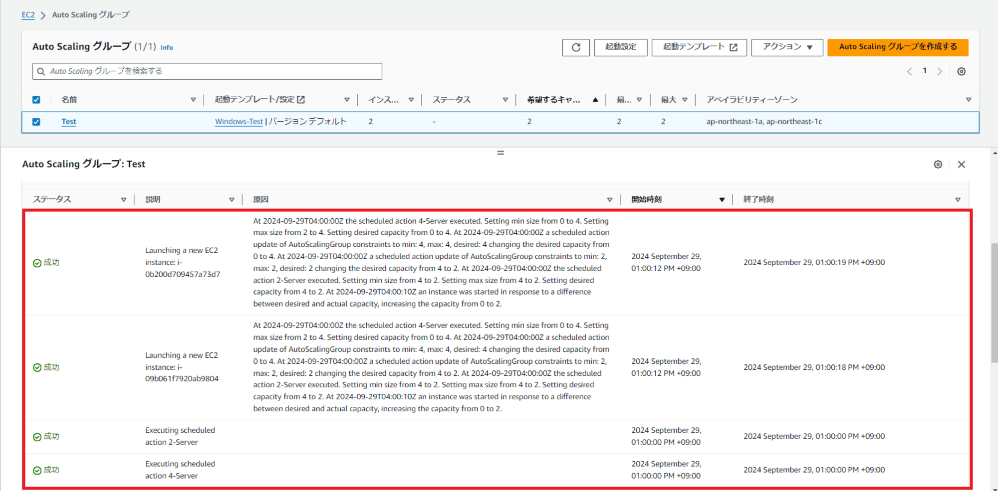Open detail panel settings gear icon

coord(938,164)
